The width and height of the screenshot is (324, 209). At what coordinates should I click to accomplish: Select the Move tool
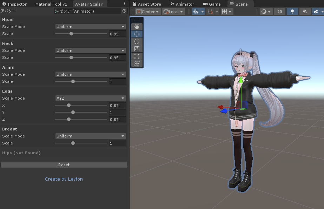coord(137,34)
